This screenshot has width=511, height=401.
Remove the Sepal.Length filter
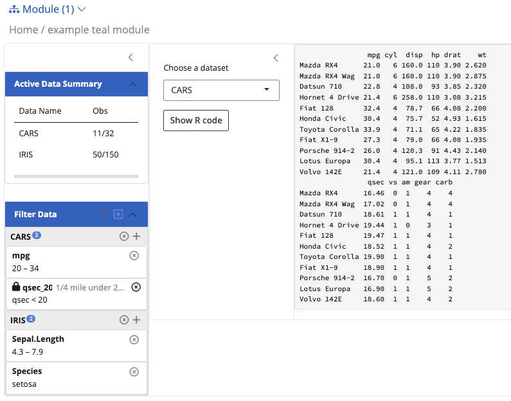(134, 339)
